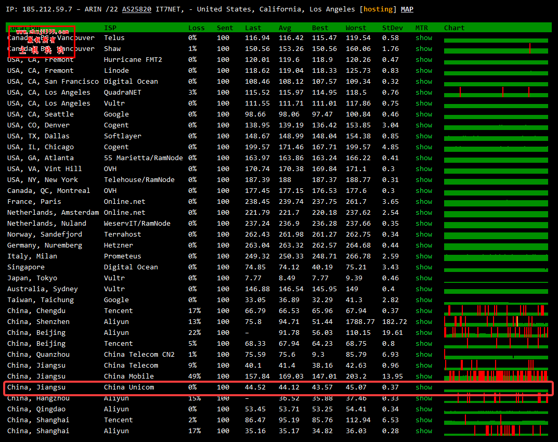Image resolution: width=558 pixels, height=442 pixels.
Task: Show MTR for Los Angeles Vultr
Action: [424, 103]
